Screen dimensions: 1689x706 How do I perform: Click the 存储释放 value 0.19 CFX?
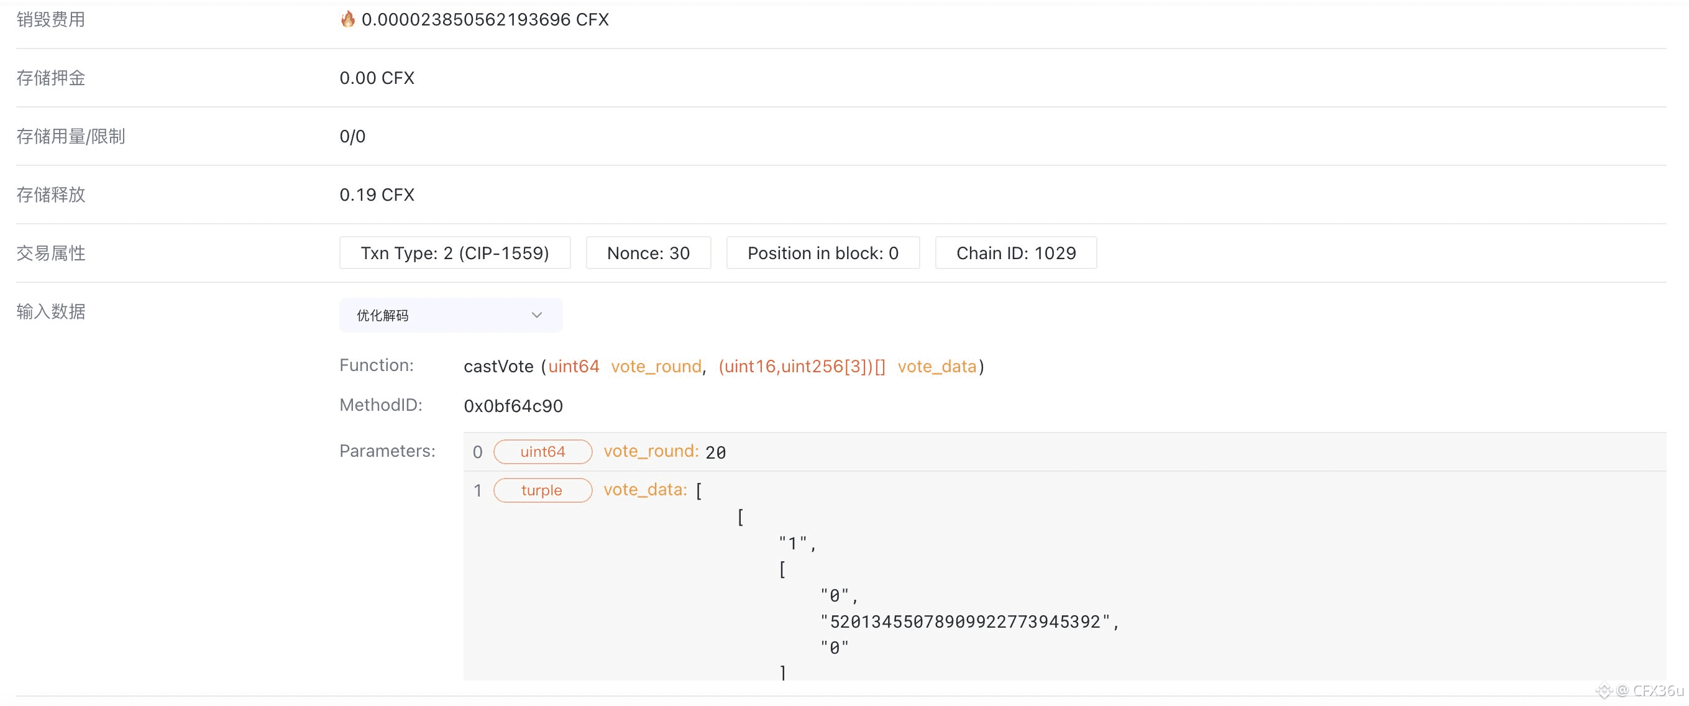coord(377,195)
